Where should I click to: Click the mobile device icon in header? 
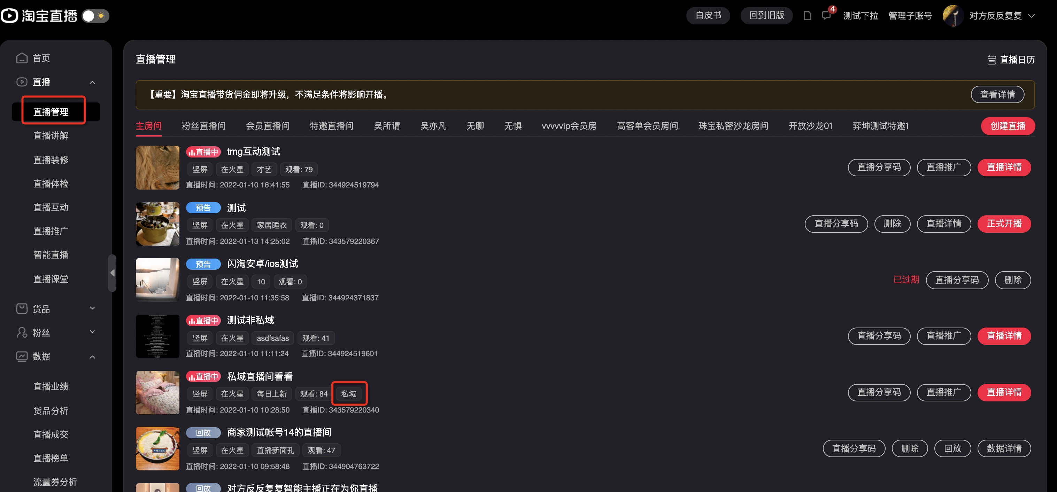click(807, 16)
